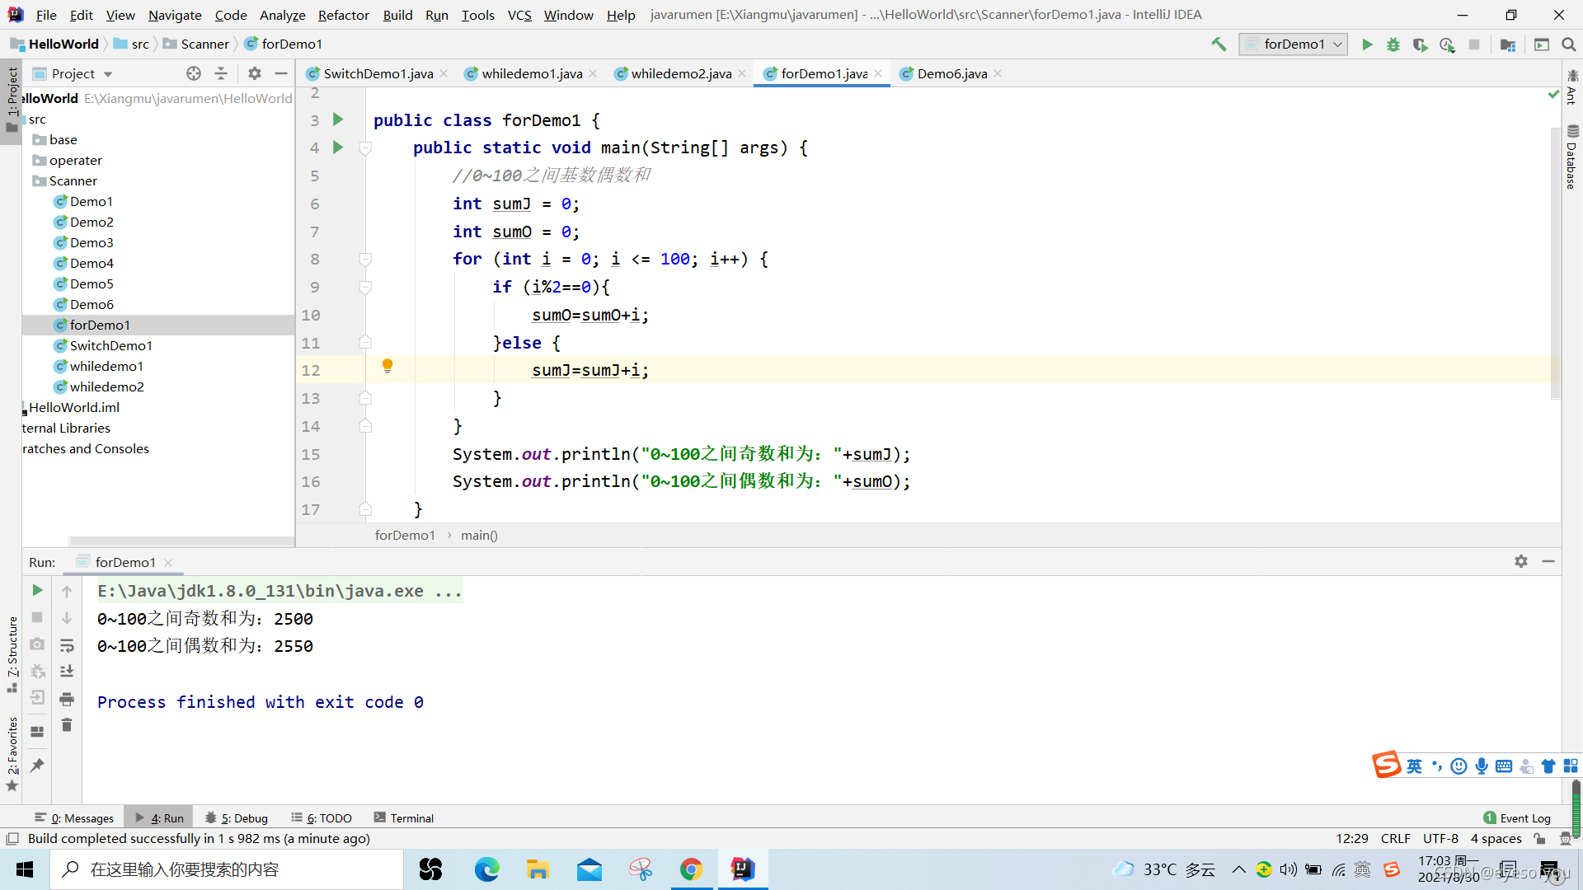Click the fold marker at line 11 else
The width and height of the screenshot is (1583, 890).
[365, 342]
